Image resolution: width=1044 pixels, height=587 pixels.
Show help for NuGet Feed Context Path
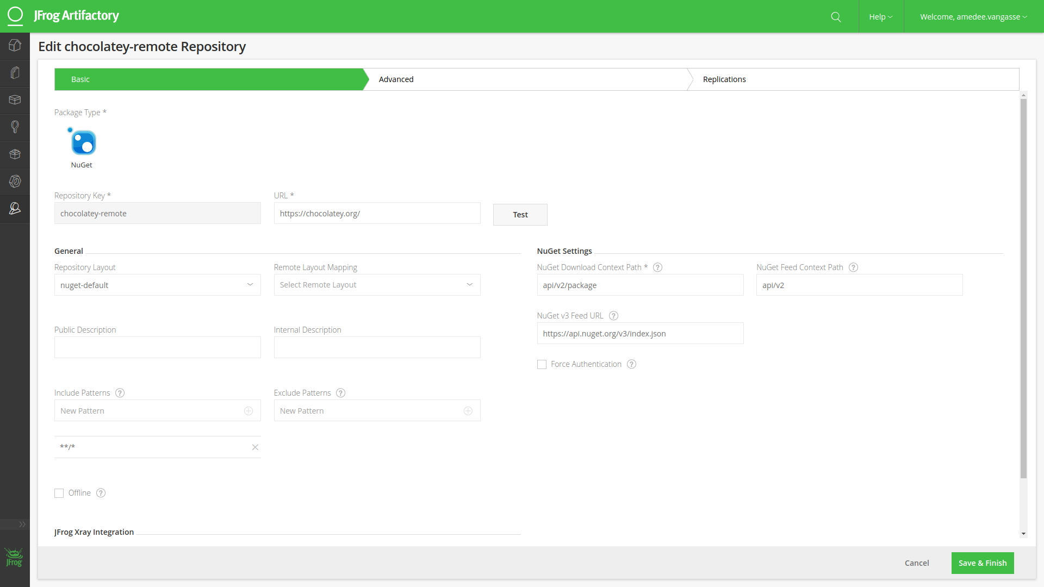pyautogui.click(x=853, y=267)
